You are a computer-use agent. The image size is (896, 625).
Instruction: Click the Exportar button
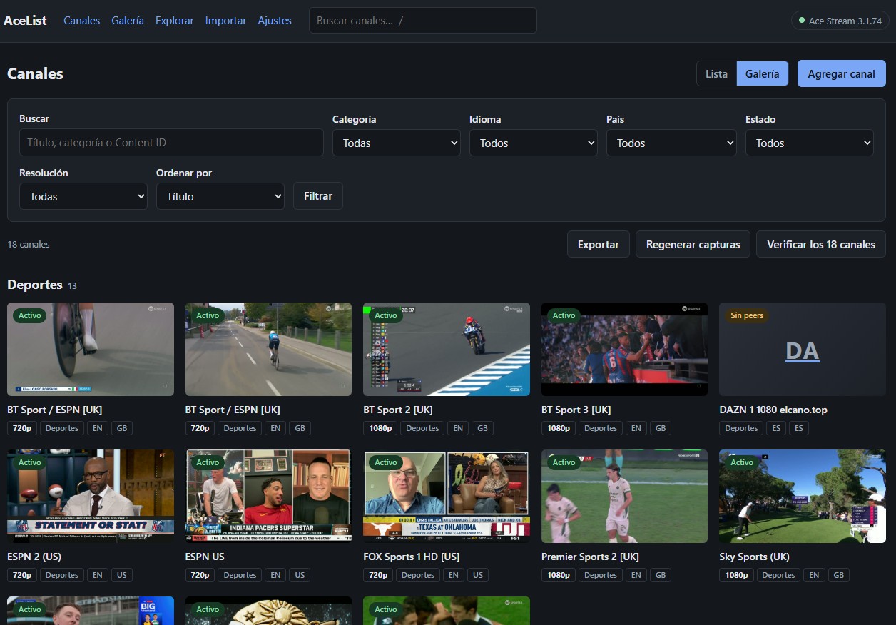(x=599, y=244)
